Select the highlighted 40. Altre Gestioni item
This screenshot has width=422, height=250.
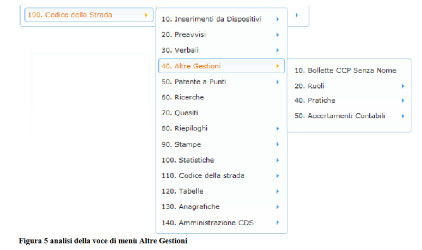[x=191, y=66]
